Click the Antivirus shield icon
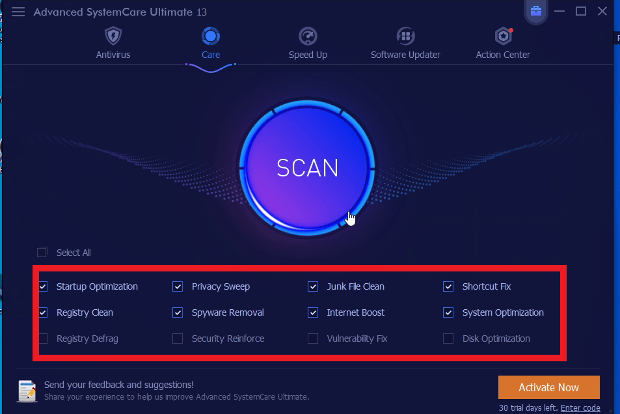 pos(113,36)
